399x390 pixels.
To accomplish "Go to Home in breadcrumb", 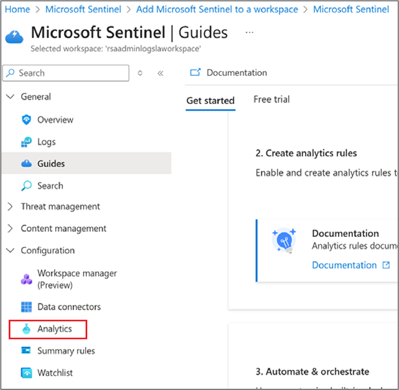I will coord(17,9).
